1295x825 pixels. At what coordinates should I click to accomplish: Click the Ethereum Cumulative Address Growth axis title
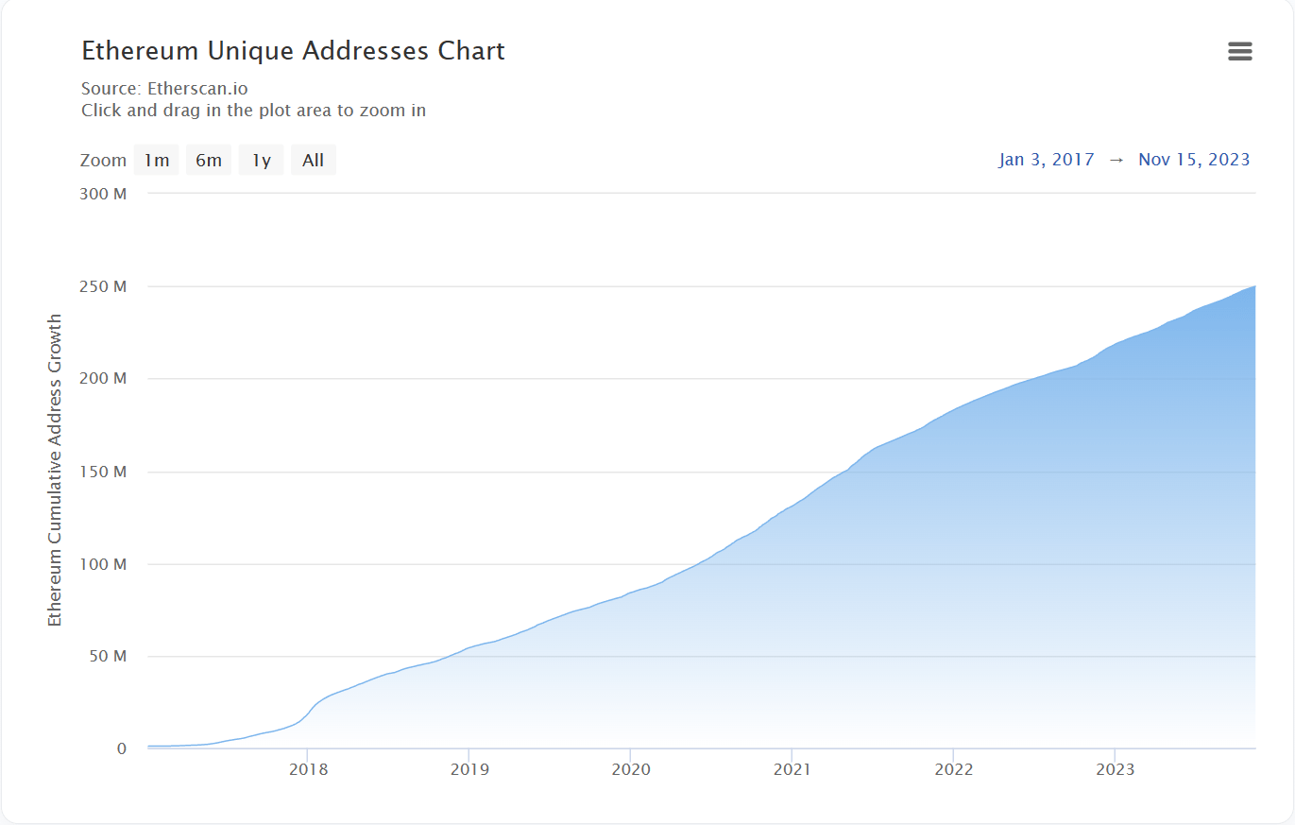click(55, 470)
